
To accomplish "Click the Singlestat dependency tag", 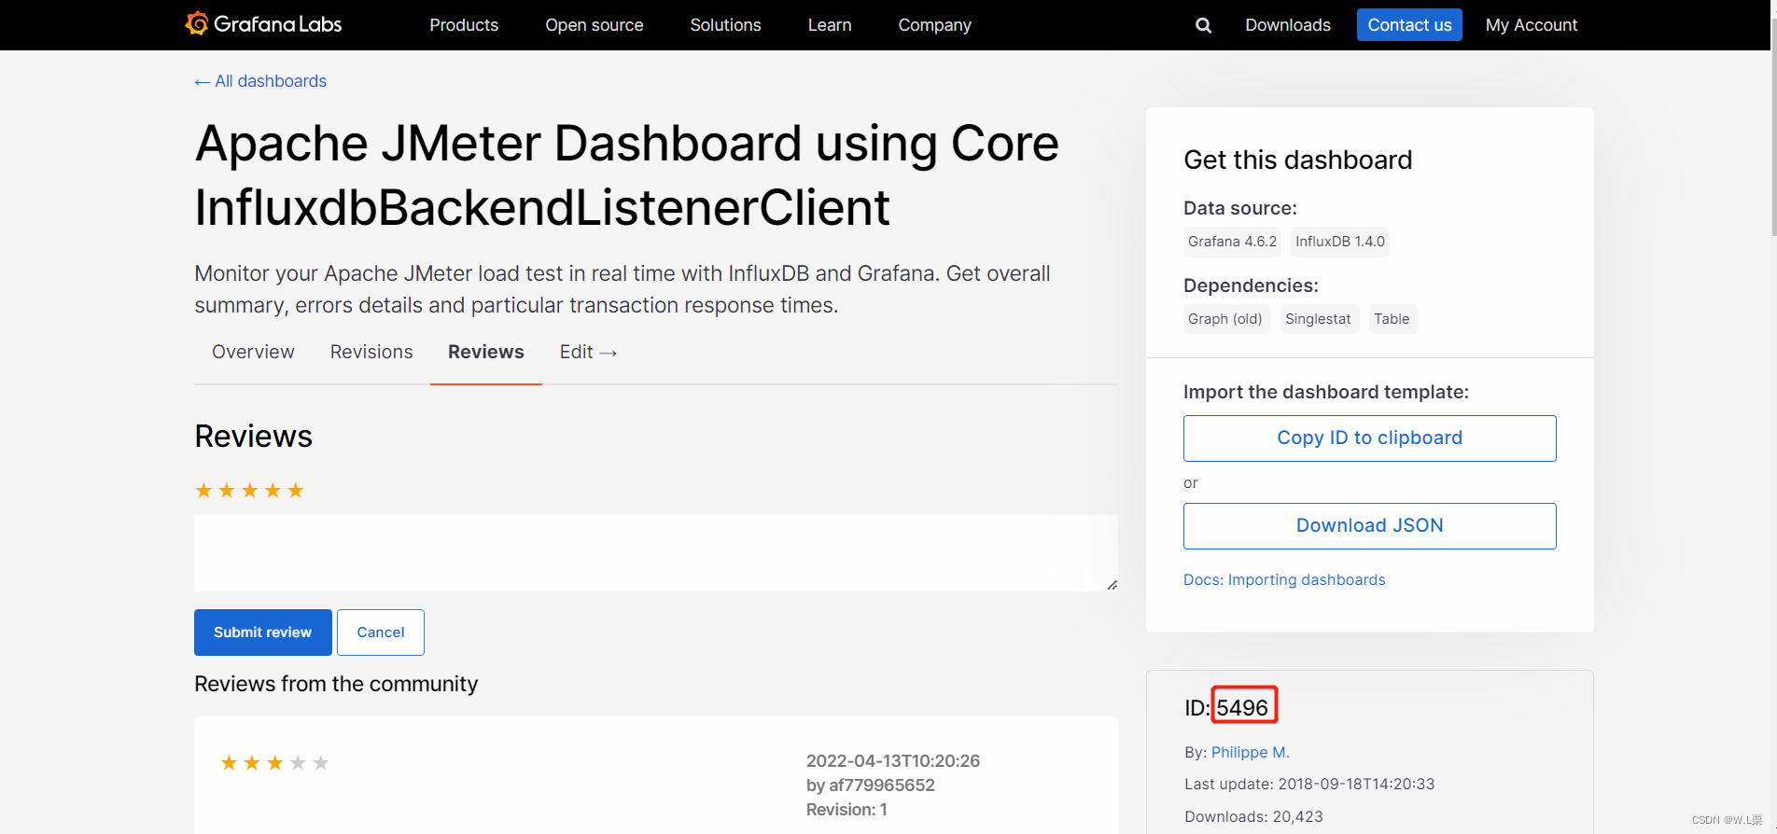I will [1318, 319].
